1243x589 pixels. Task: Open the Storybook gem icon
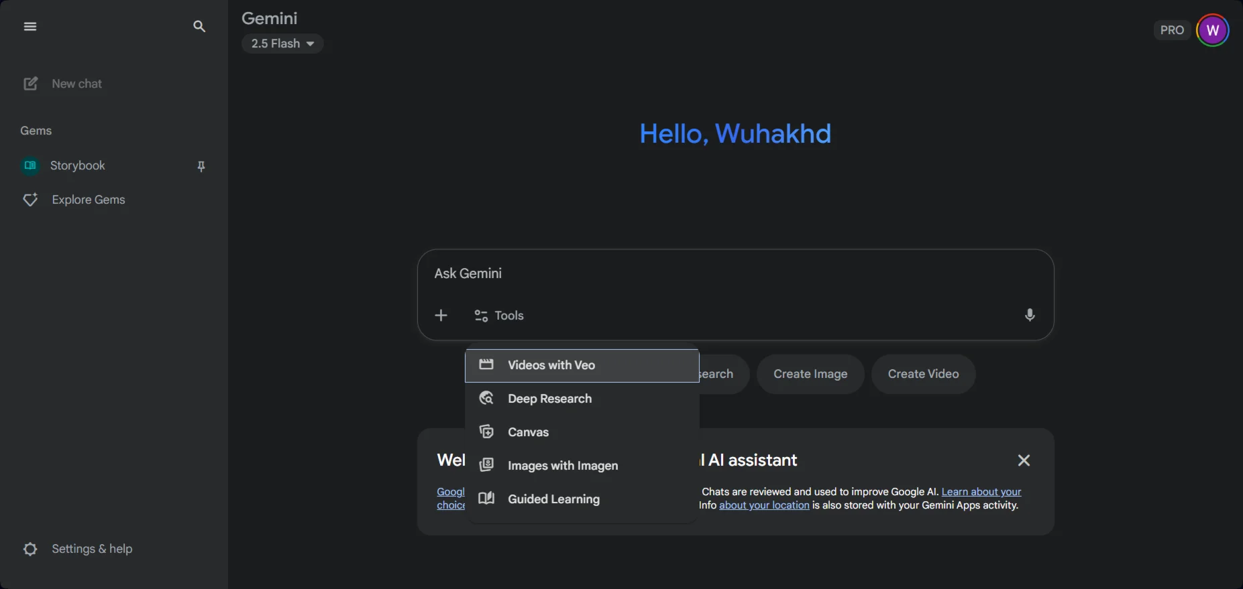[x=30, y=166]
